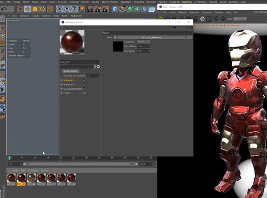Image resolution: width=267 pixels, height=198 pixels.
Task: Select the yellow Scale tool
Action: (x=35, y=9)
